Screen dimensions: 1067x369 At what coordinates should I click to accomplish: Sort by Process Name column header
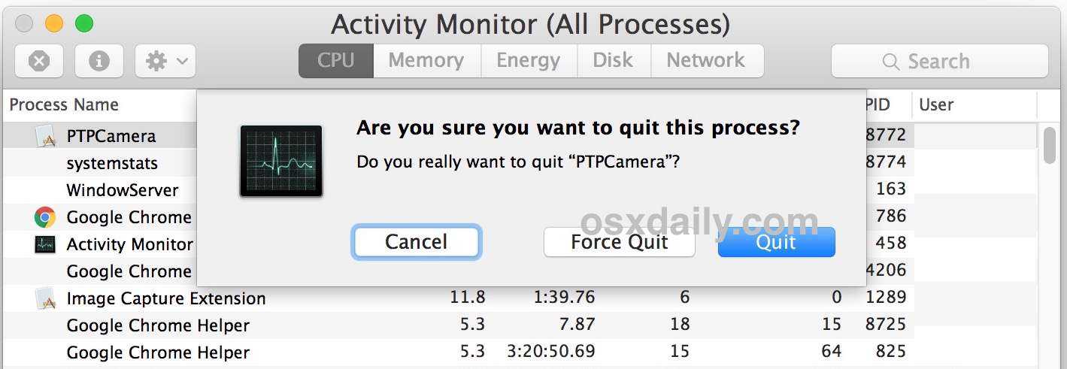[64, 104]
